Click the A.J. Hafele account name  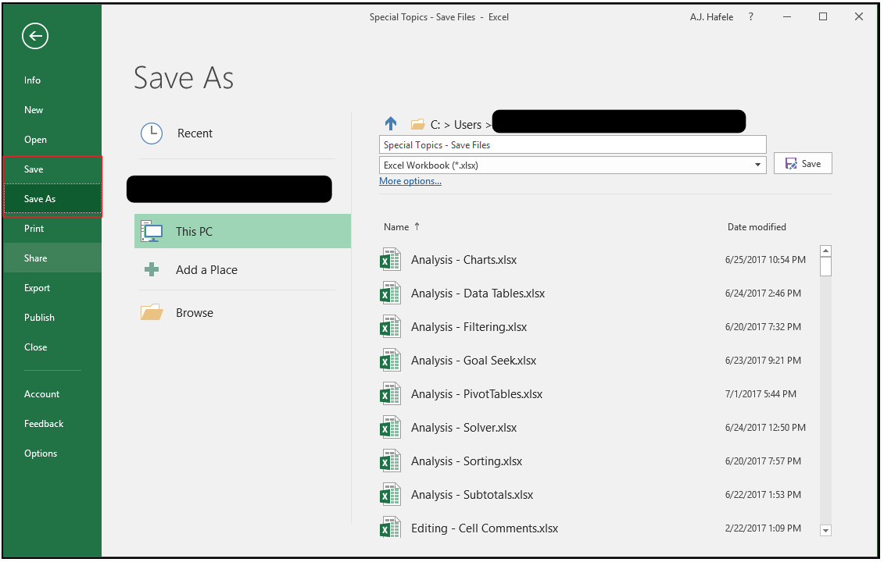(711, 17)
